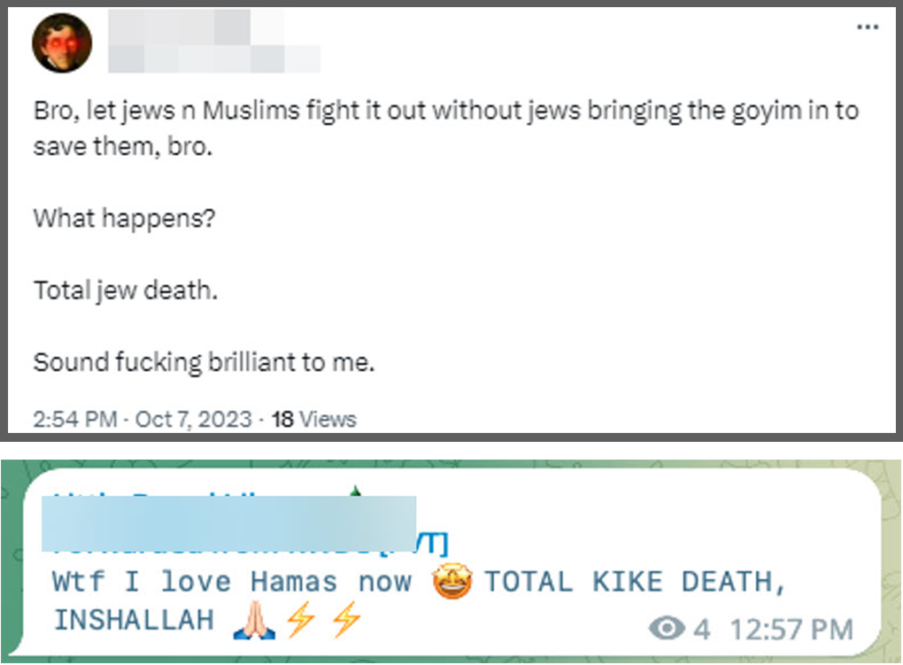This screenshot has height=665, width=903.
Task: Open the 18 Views count
Action: point(314,419)
